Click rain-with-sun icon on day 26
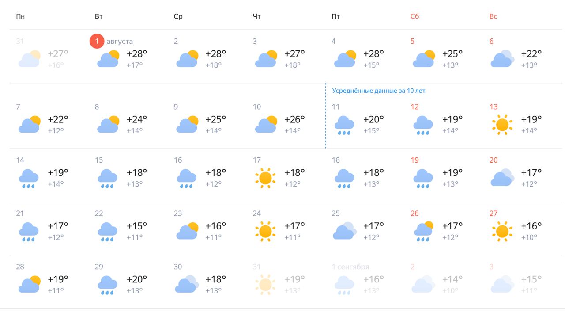Viewport: 565px width, 320px height. pos(423,232)
